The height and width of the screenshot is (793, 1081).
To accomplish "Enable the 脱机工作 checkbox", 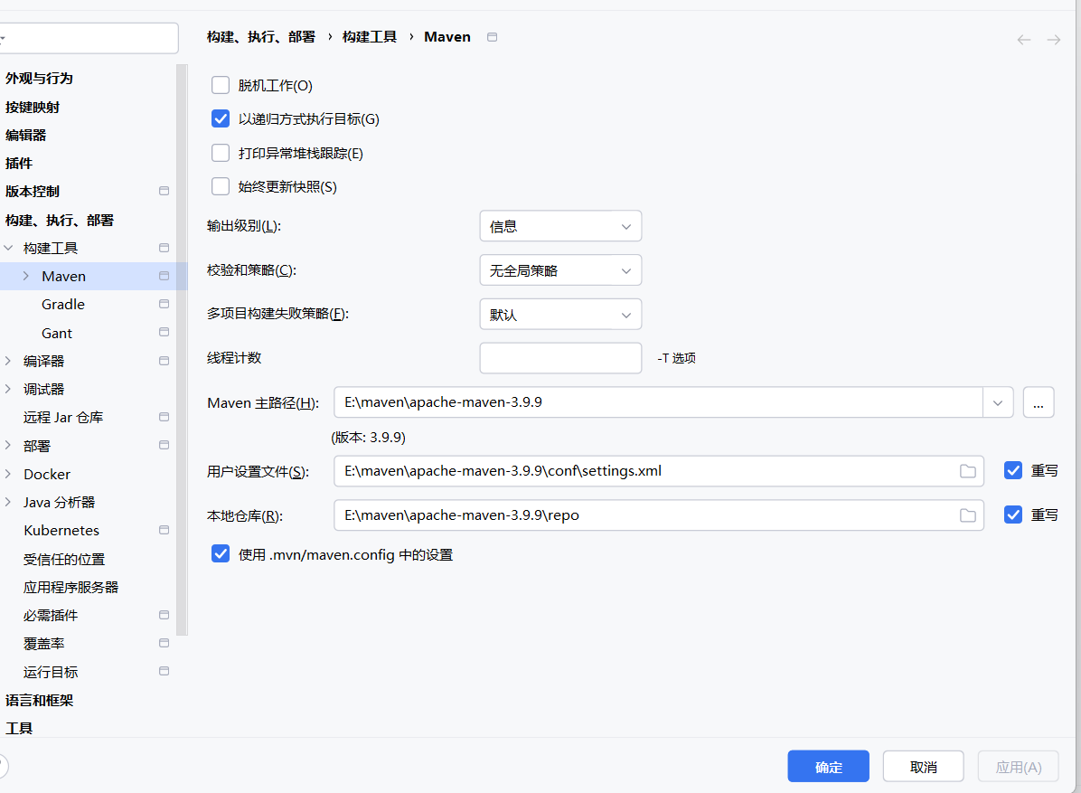I will pyautogui.click(x=221, y=84).
